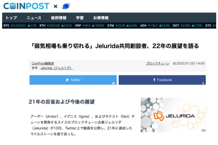Open the ニュース menu item
Viewport: 218px width, 145px height.
pos(34,18)
